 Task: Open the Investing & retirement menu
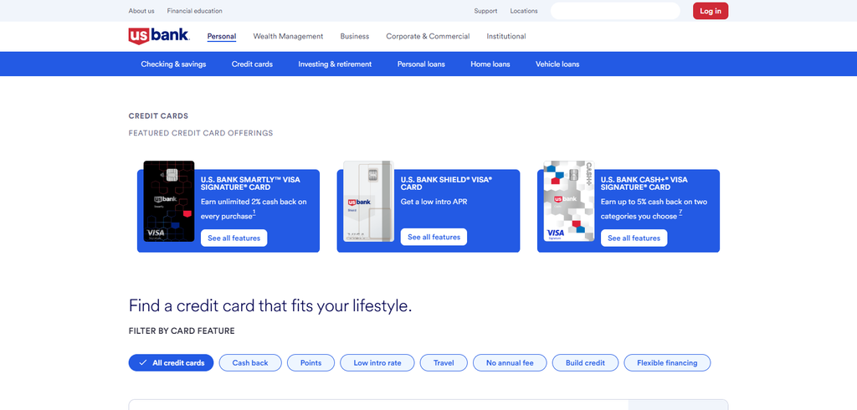(335, 64)
